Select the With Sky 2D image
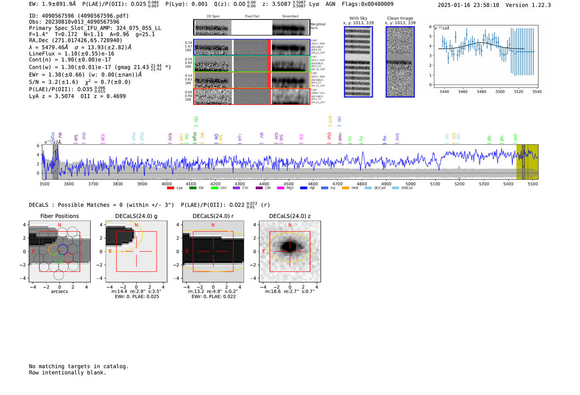This screenshot has width=580, height=395. (358, 62)
